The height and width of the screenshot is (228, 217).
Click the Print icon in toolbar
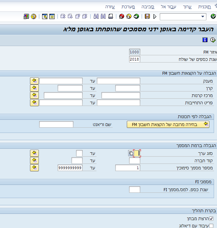pos(111,16)
